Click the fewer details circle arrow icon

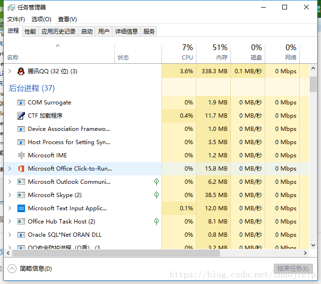(x=12, y=268)
